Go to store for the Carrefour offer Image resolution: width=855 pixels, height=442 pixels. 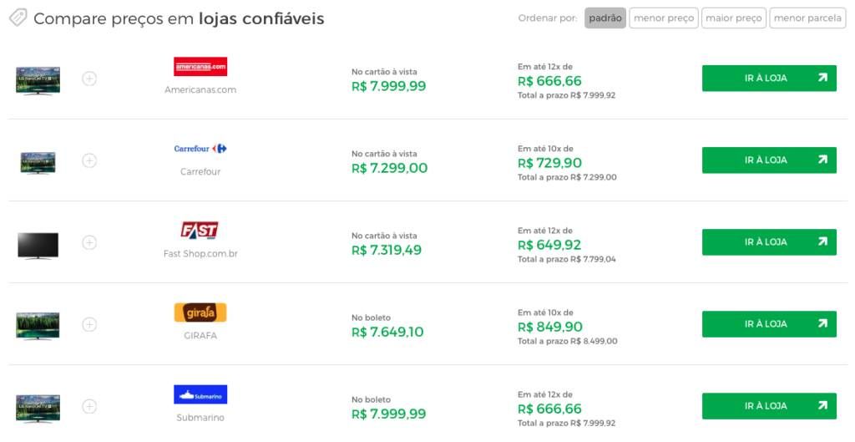pos(769,160)
